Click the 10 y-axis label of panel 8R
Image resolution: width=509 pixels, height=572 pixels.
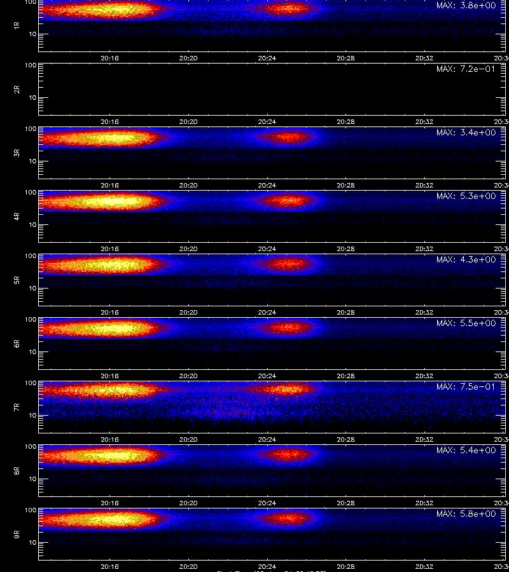pos(32,479)
